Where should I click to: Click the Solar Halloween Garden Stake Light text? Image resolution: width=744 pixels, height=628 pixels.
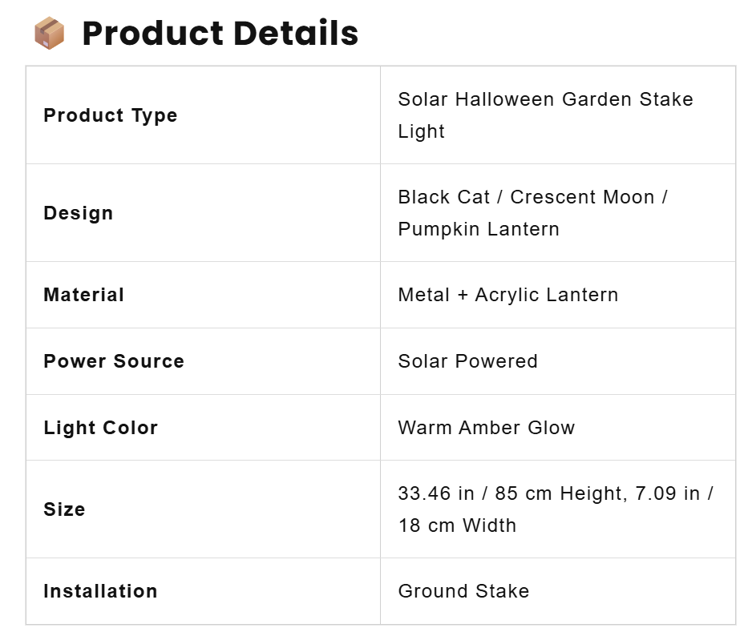(x=546, y=115)
